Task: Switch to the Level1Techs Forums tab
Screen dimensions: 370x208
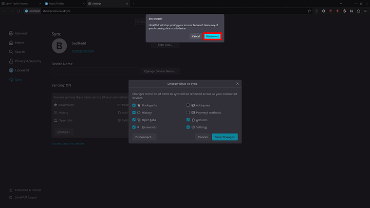Action: [x=19, y=4]
